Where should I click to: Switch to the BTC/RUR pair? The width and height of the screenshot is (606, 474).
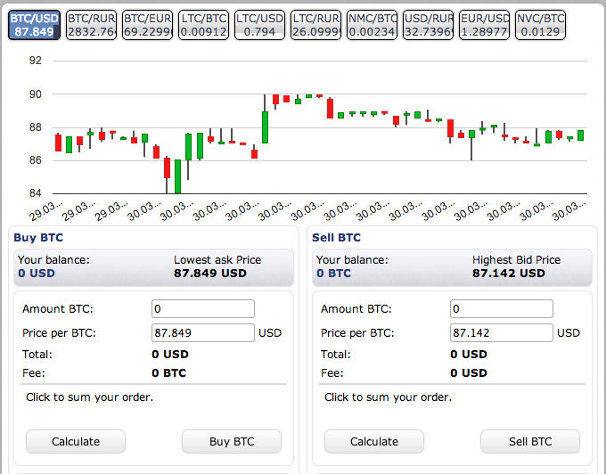(91, 25)
